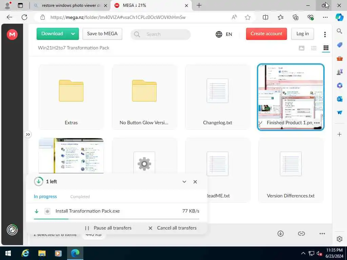Collapse the transfers panel with chevron
Screen dimensions: 347x260
(x=184, y=182)
